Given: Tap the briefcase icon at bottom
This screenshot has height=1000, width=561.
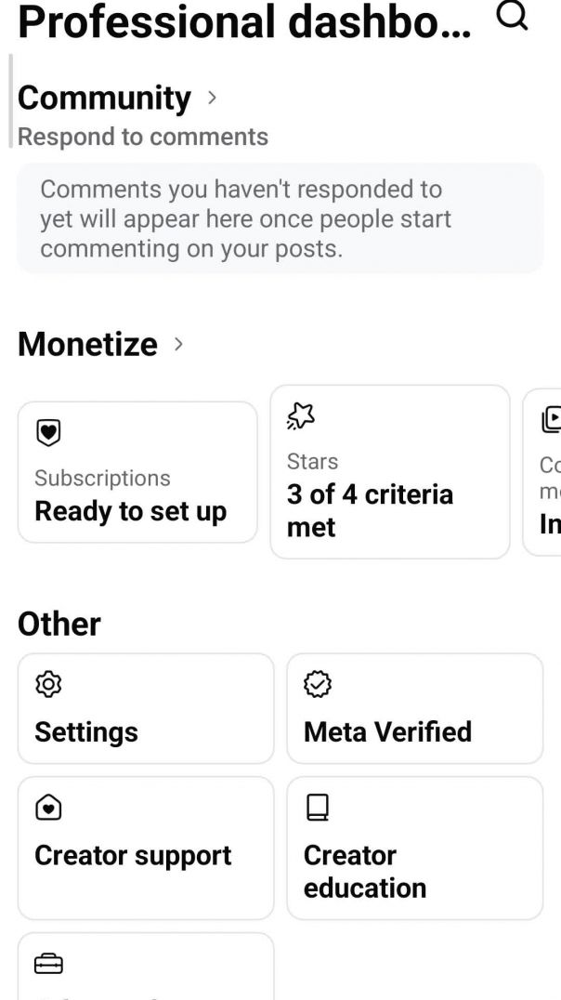Looking at the screenshot, I should point(48,965).
